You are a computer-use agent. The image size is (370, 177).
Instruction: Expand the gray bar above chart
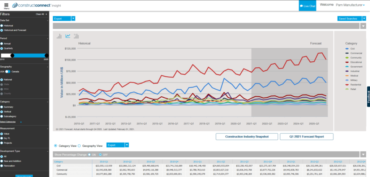click(363, 26)
